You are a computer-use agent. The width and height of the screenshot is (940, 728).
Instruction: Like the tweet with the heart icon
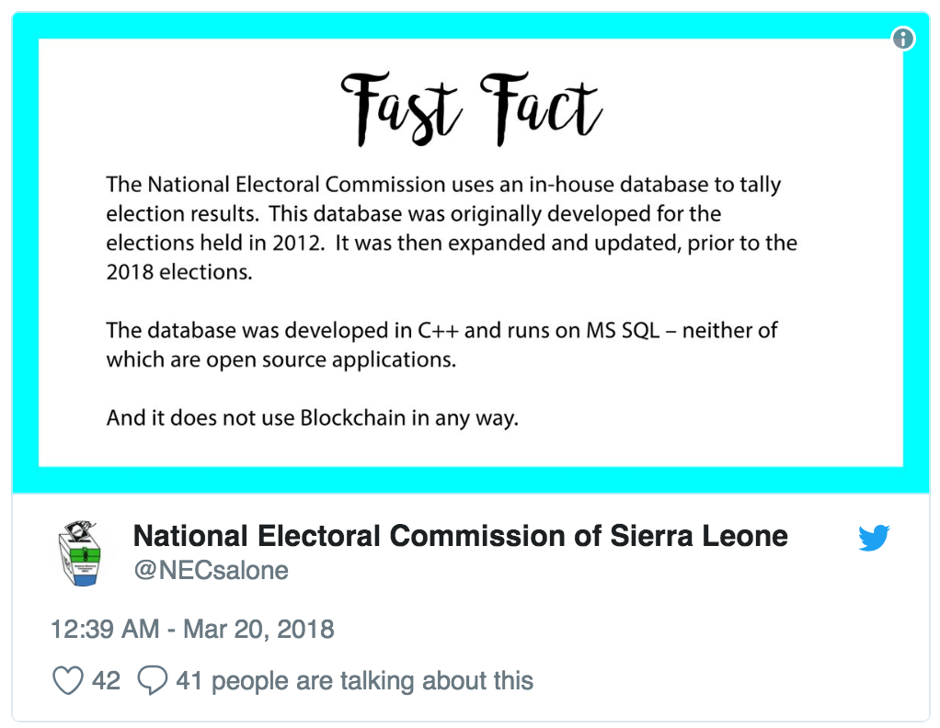(x=68, y=681)
